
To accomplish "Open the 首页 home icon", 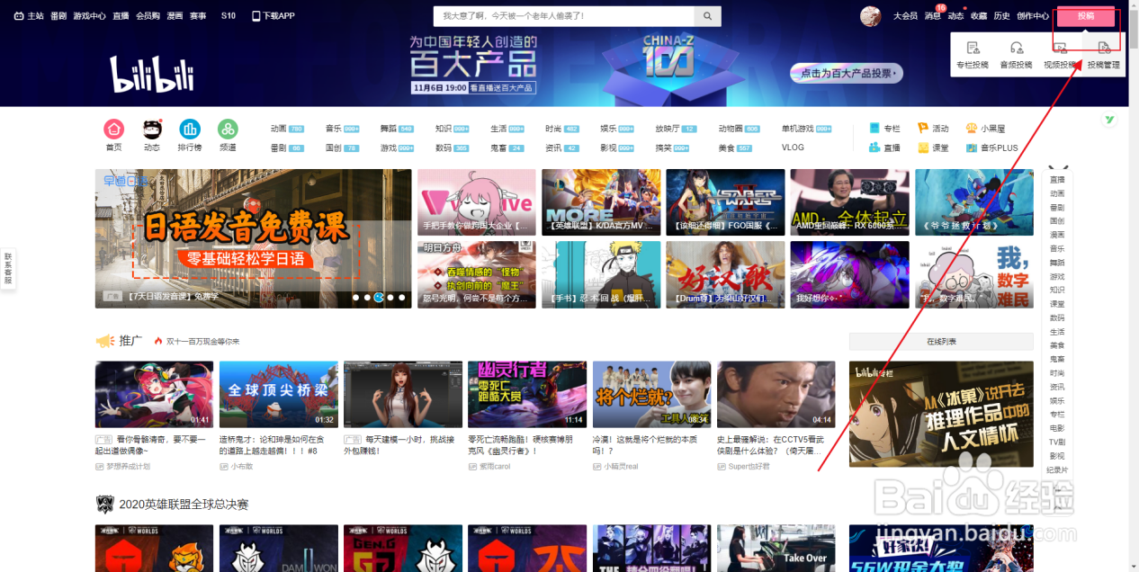I will point(113,130).
